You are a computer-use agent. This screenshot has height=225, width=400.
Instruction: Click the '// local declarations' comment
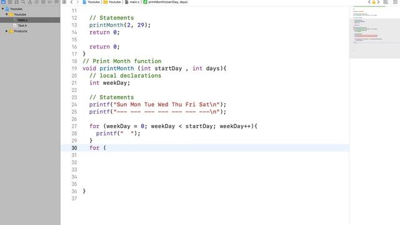(125, 76)
